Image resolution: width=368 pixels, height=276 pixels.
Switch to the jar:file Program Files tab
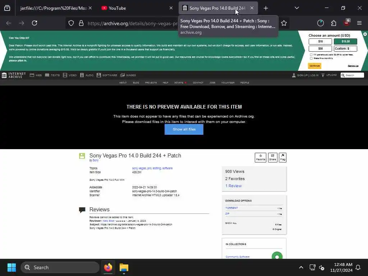pyautogui.click(x=54, y=8)
